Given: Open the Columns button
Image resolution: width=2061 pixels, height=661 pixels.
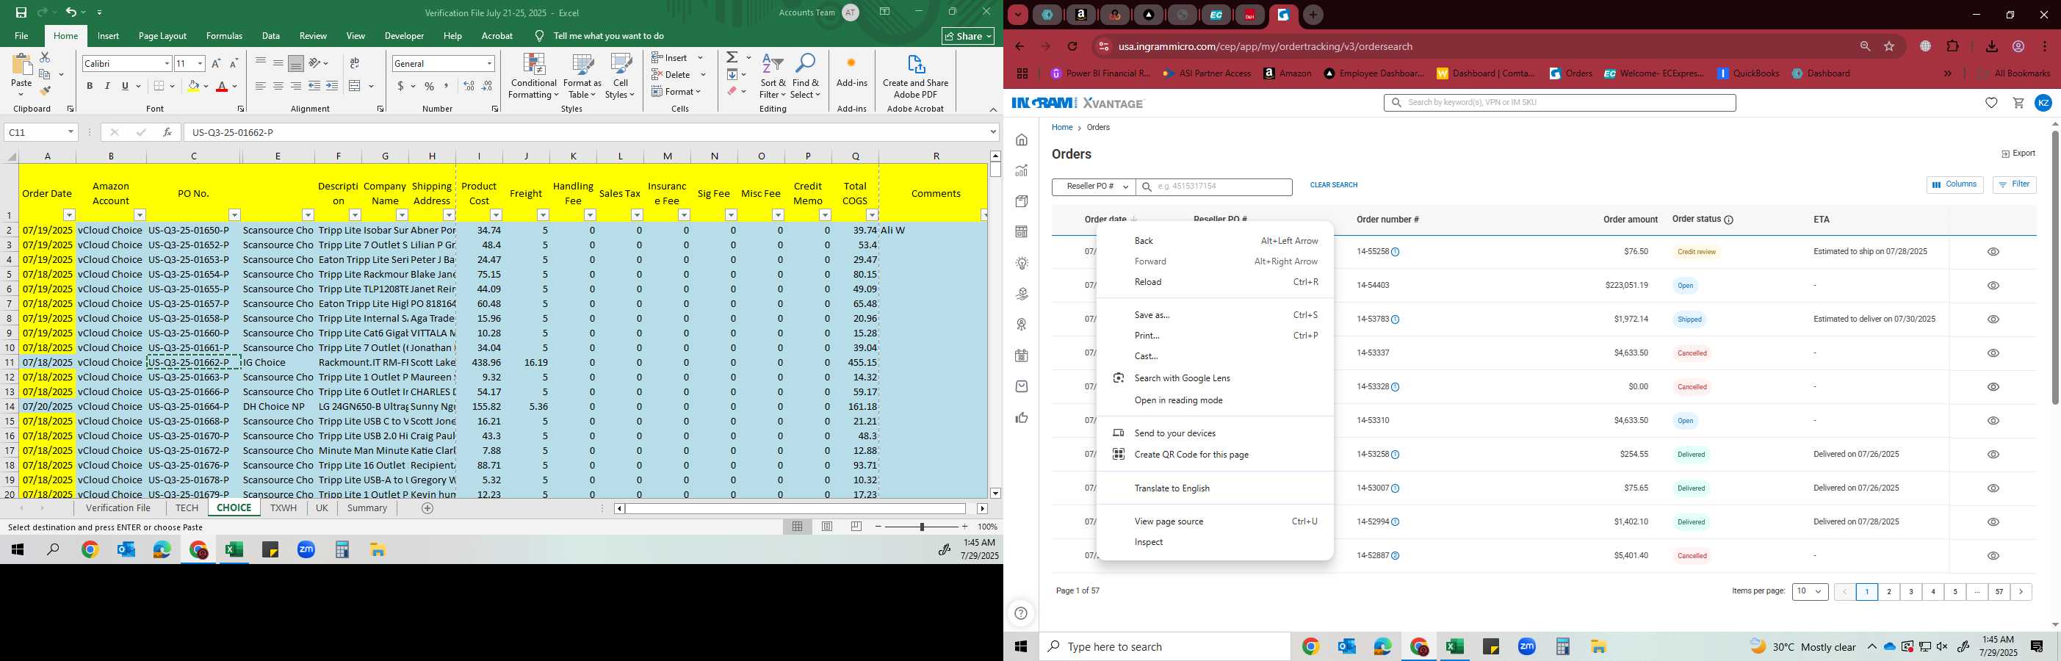Looking at the screenshot, I should 1954,185.
